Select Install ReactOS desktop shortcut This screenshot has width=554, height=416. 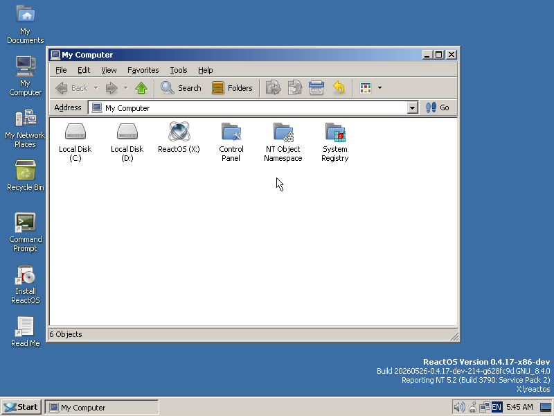[x=26, y=285]
